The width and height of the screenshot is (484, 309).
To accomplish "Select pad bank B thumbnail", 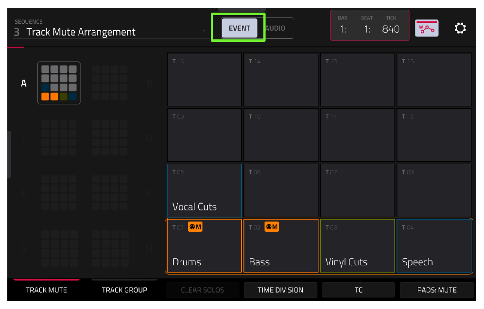I will point(110,83).
